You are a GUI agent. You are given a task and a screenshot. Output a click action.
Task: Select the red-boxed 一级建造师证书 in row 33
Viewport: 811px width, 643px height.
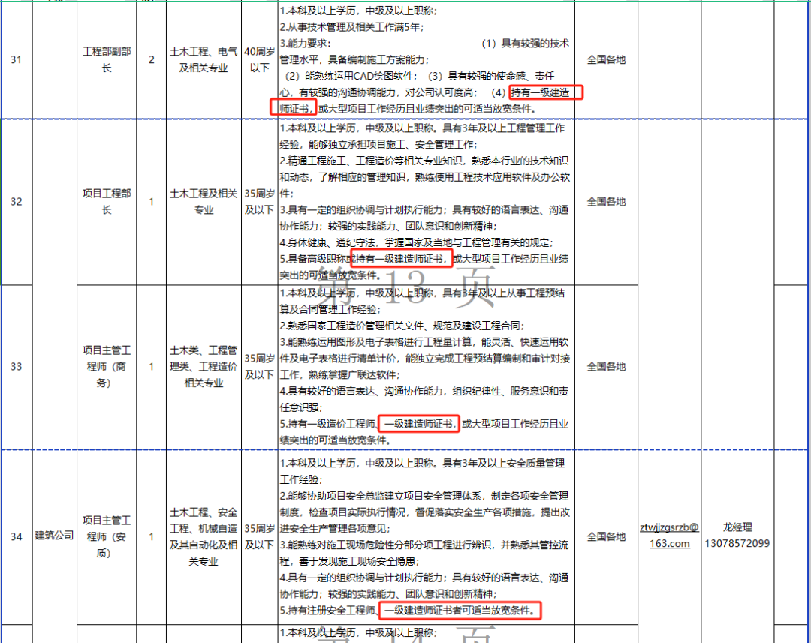[x=418, y=424]
